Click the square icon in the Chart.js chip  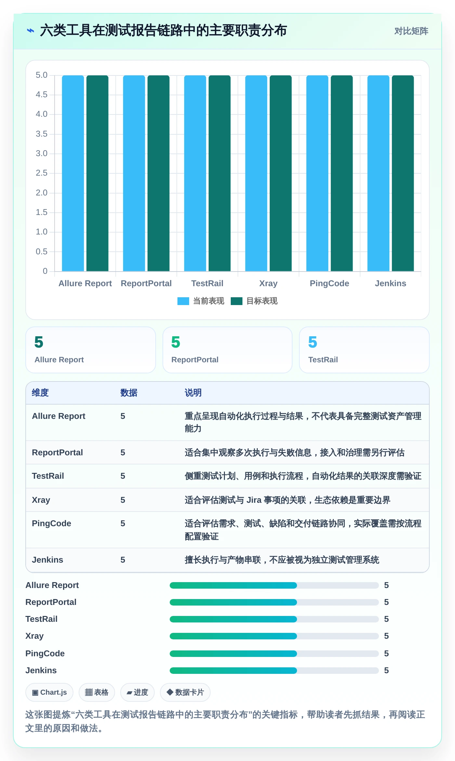pyautogui.click(x=35, y=693)
